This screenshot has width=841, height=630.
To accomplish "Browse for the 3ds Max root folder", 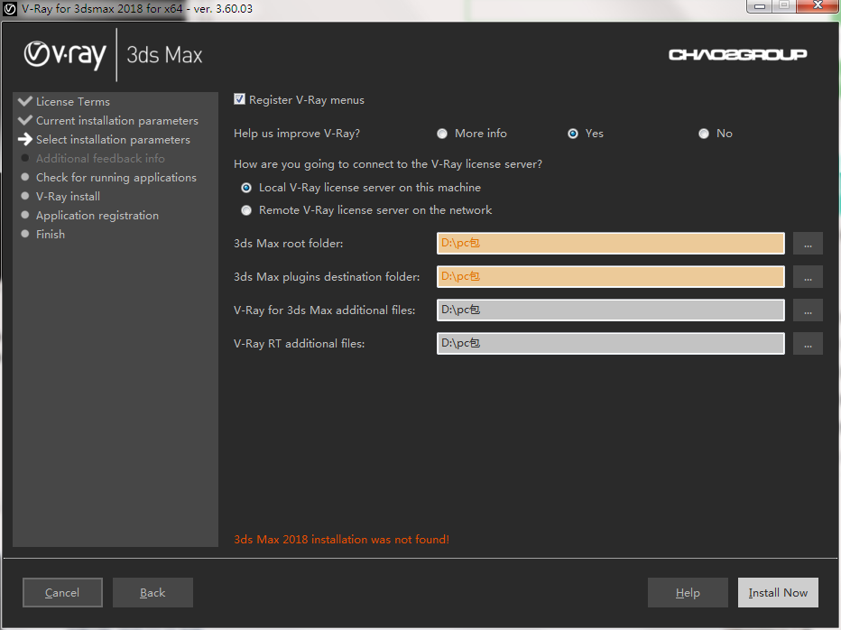I will click(808, 244).
